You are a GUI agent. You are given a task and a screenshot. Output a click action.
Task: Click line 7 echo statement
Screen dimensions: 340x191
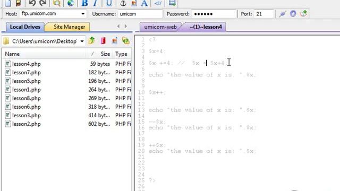pyautogui.click(x=202, y=75)
